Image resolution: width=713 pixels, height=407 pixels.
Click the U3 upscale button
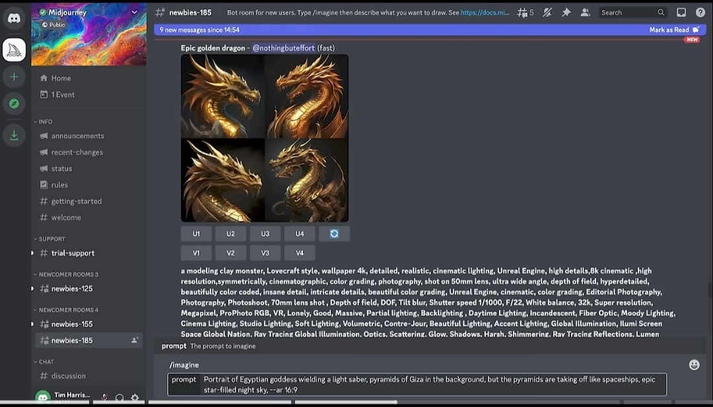265,233
